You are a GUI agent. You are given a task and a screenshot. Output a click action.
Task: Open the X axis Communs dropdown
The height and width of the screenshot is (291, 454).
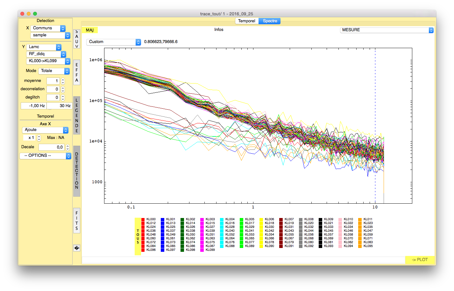click(48, 28)
